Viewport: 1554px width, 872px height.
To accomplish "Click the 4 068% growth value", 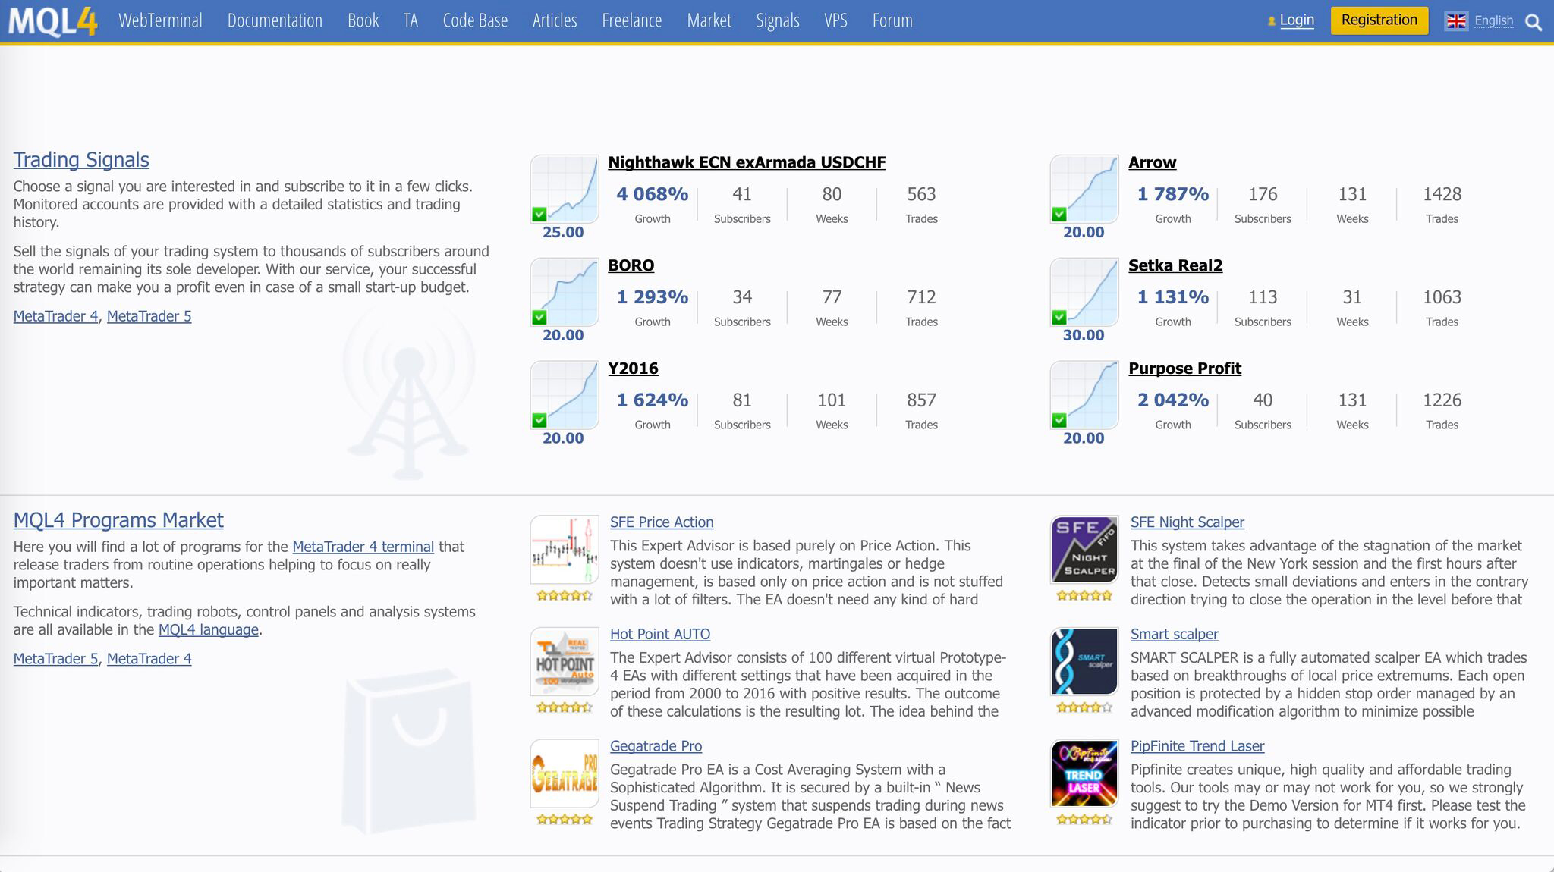I will point(653,194).
